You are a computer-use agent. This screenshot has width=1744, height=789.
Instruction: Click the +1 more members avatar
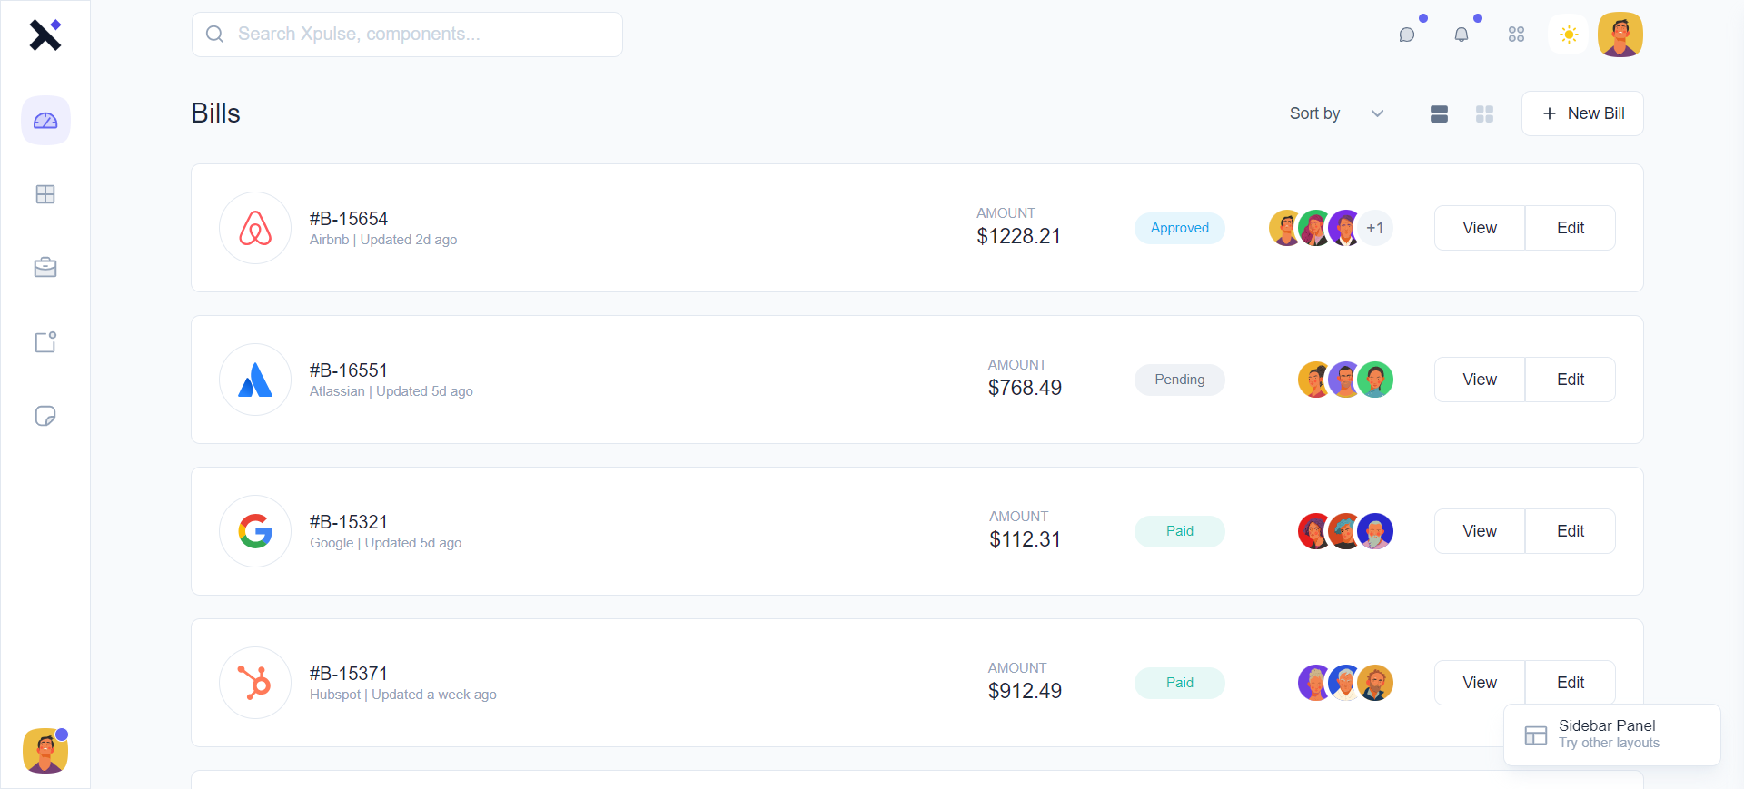click(1375, 228)
